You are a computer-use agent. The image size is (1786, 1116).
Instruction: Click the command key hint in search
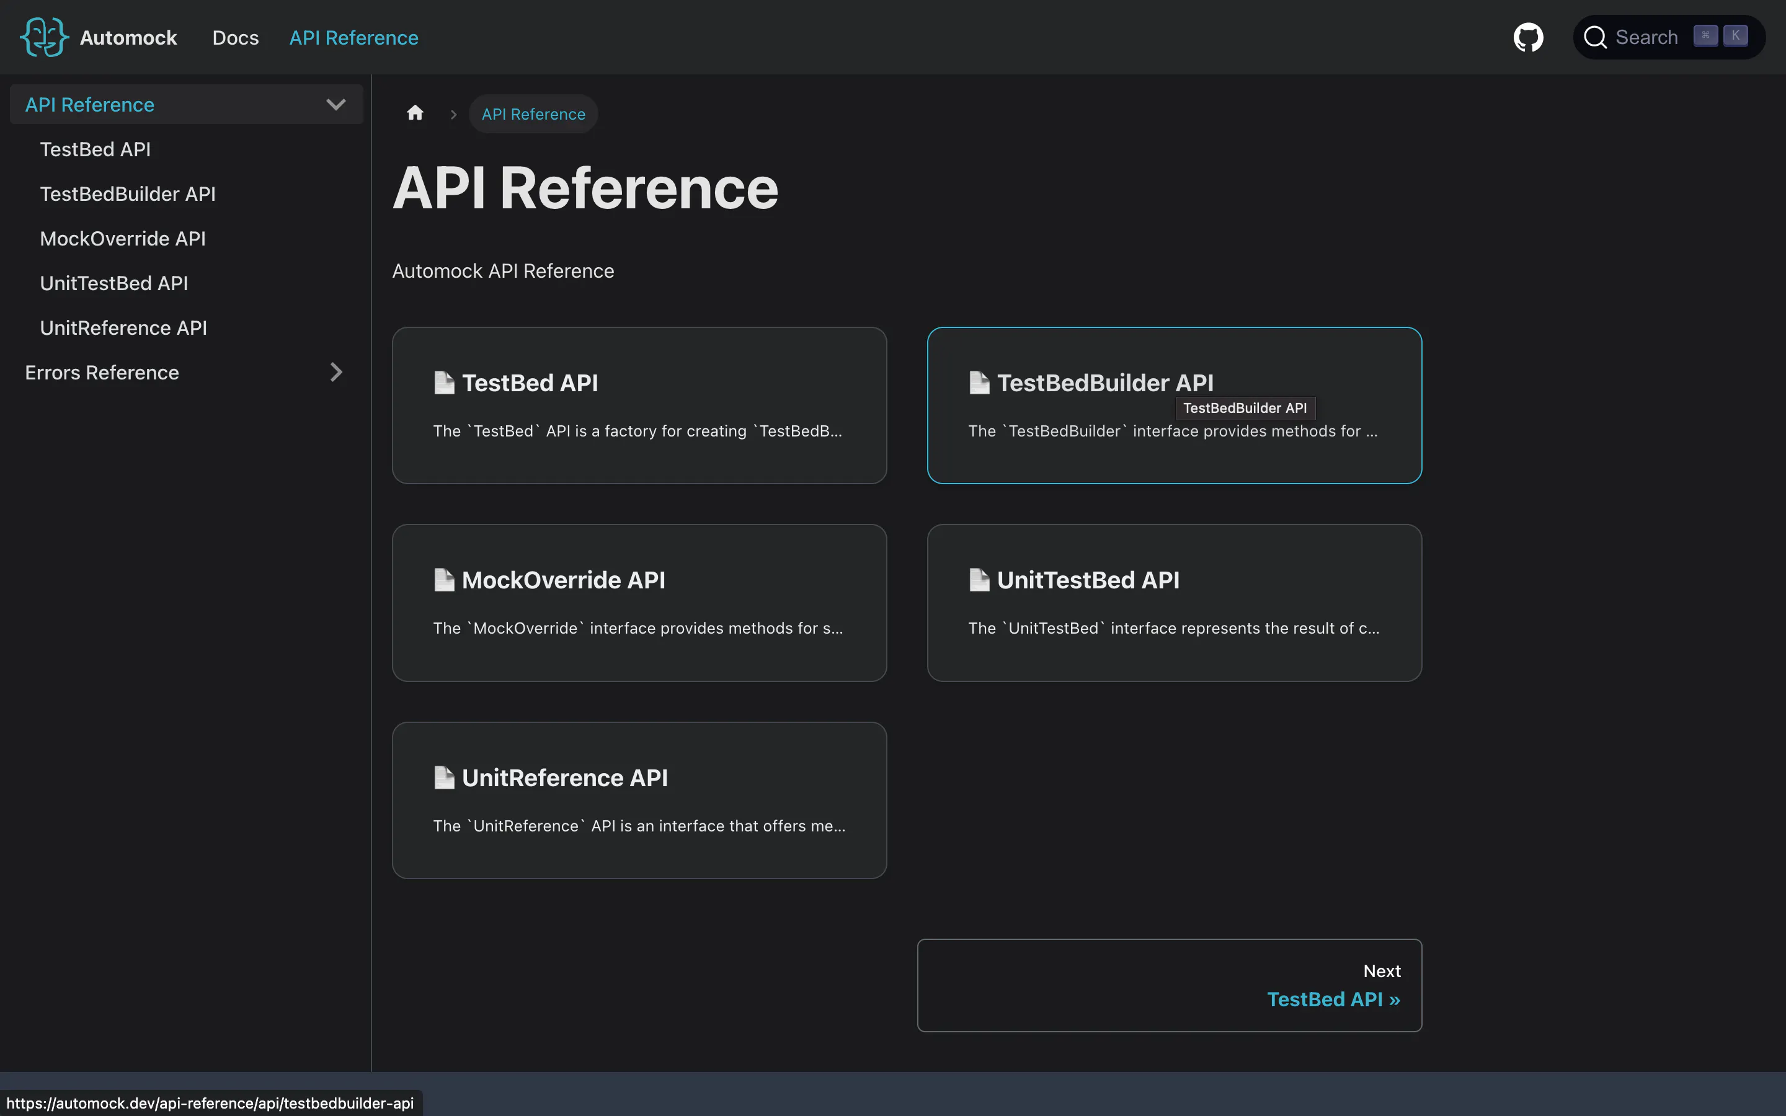(x=1705, y=35)
